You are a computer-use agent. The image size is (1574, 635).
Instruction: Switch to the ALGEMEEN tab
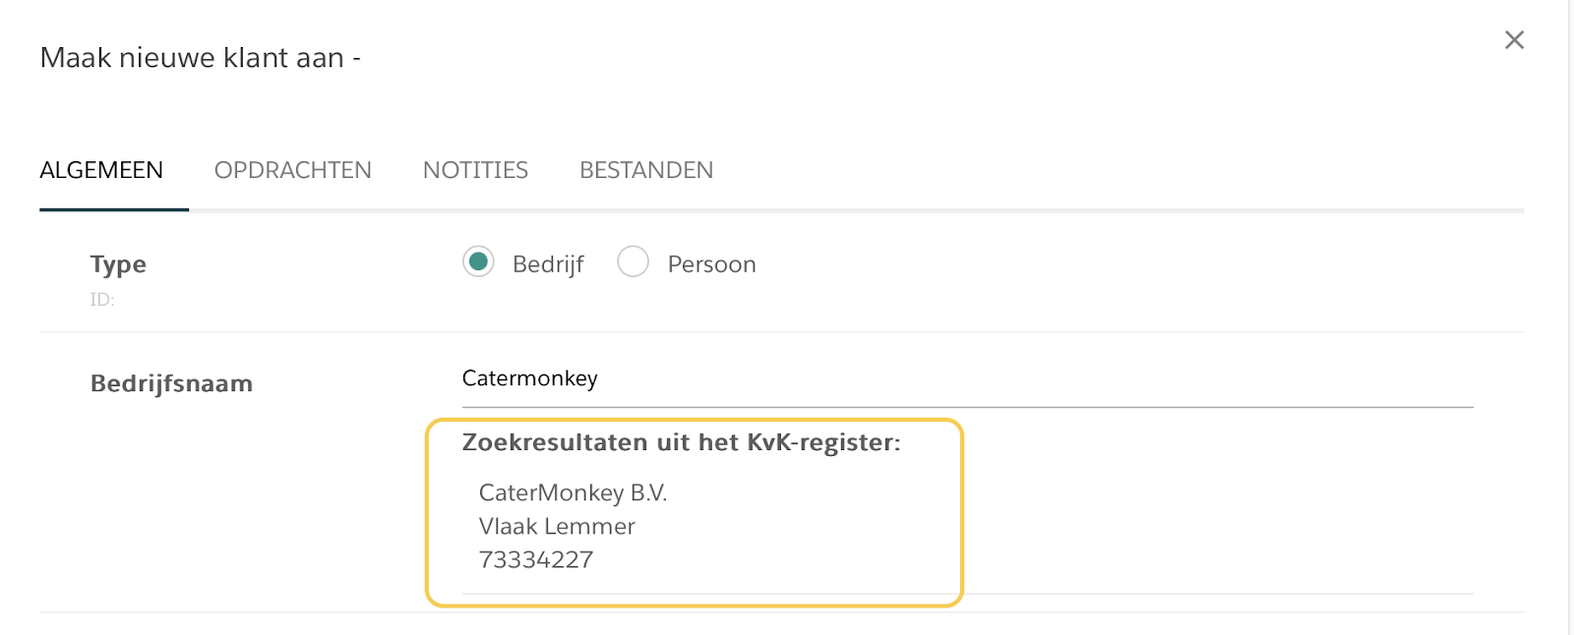click(101, 170)
